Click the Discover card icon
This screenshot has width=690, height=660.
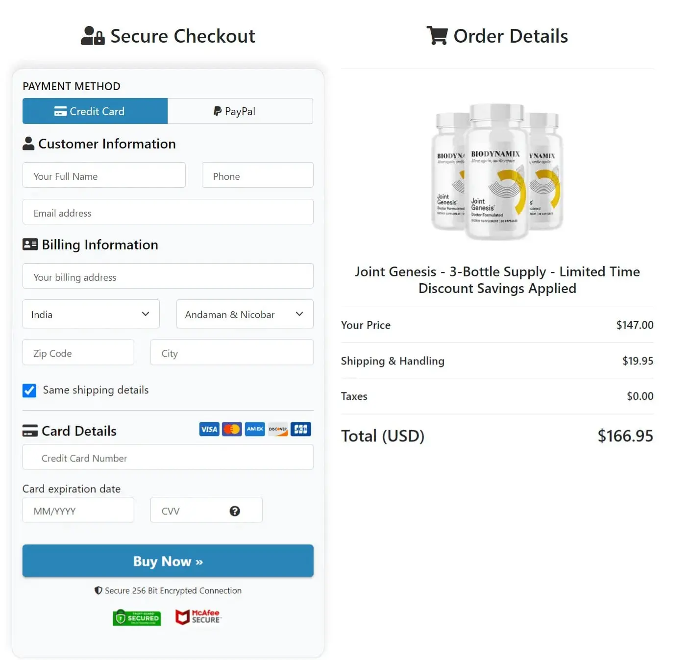pyautogui.click(x=277, y=429)
